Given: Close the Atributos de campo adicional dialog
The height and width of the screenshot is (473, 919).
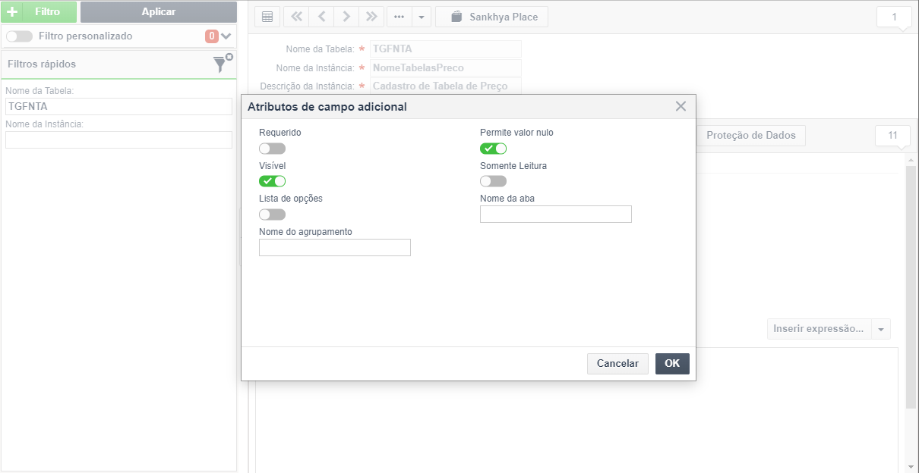Looking at the screenshot, I should click(x=681, y=106).
